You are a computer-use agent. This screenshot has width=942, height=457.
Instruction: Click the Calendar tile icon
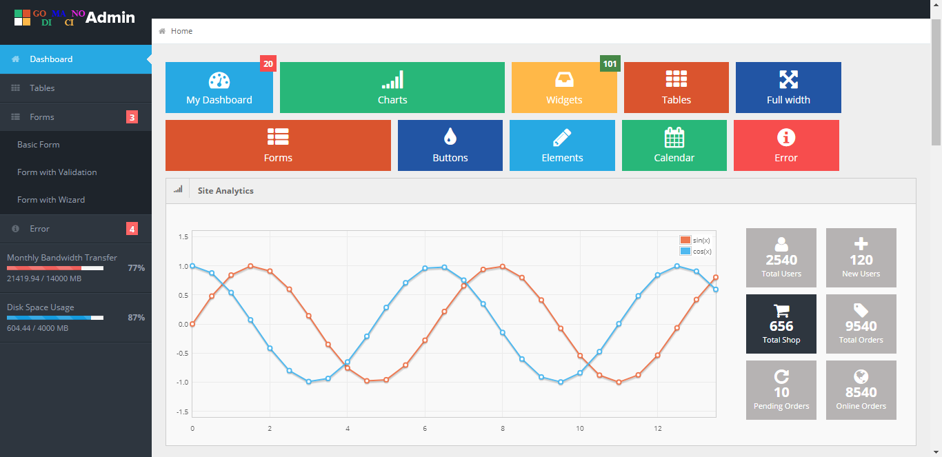[674, 137]
